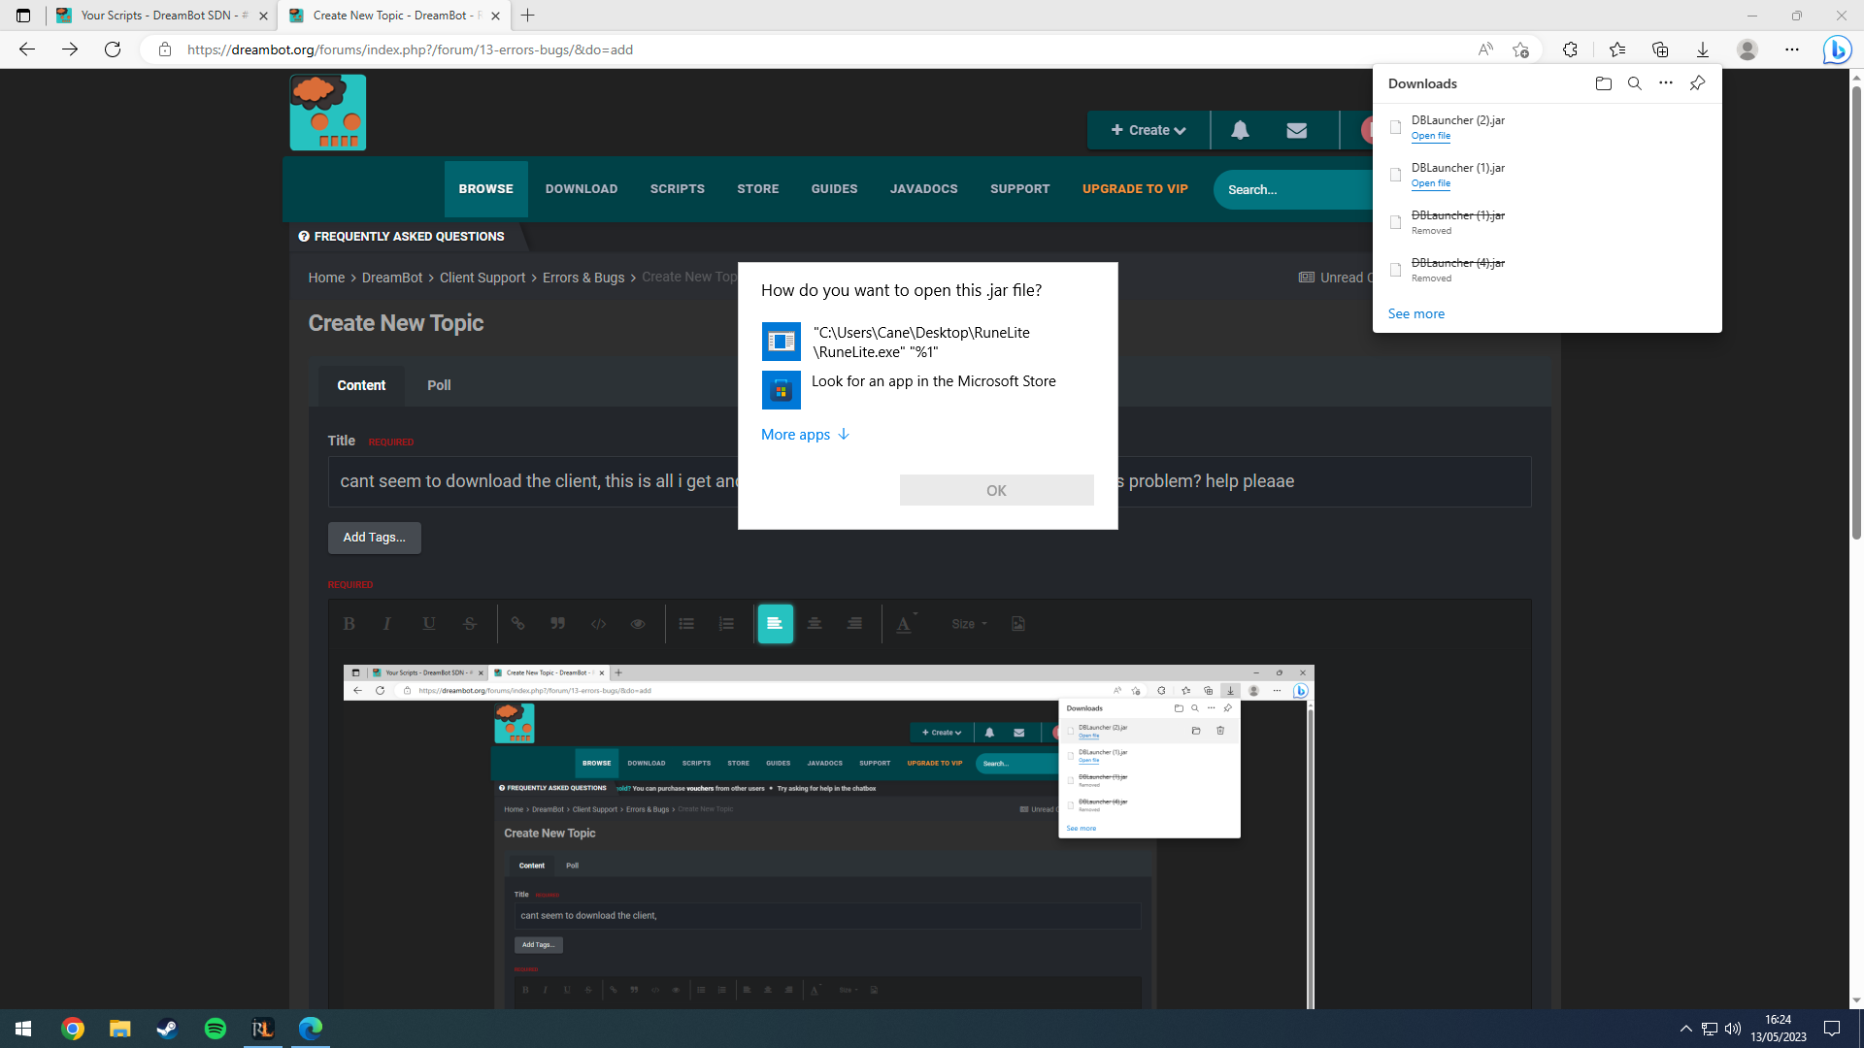
Task: Pin the Downloads panel
Action: click(x=1697, y=83)
